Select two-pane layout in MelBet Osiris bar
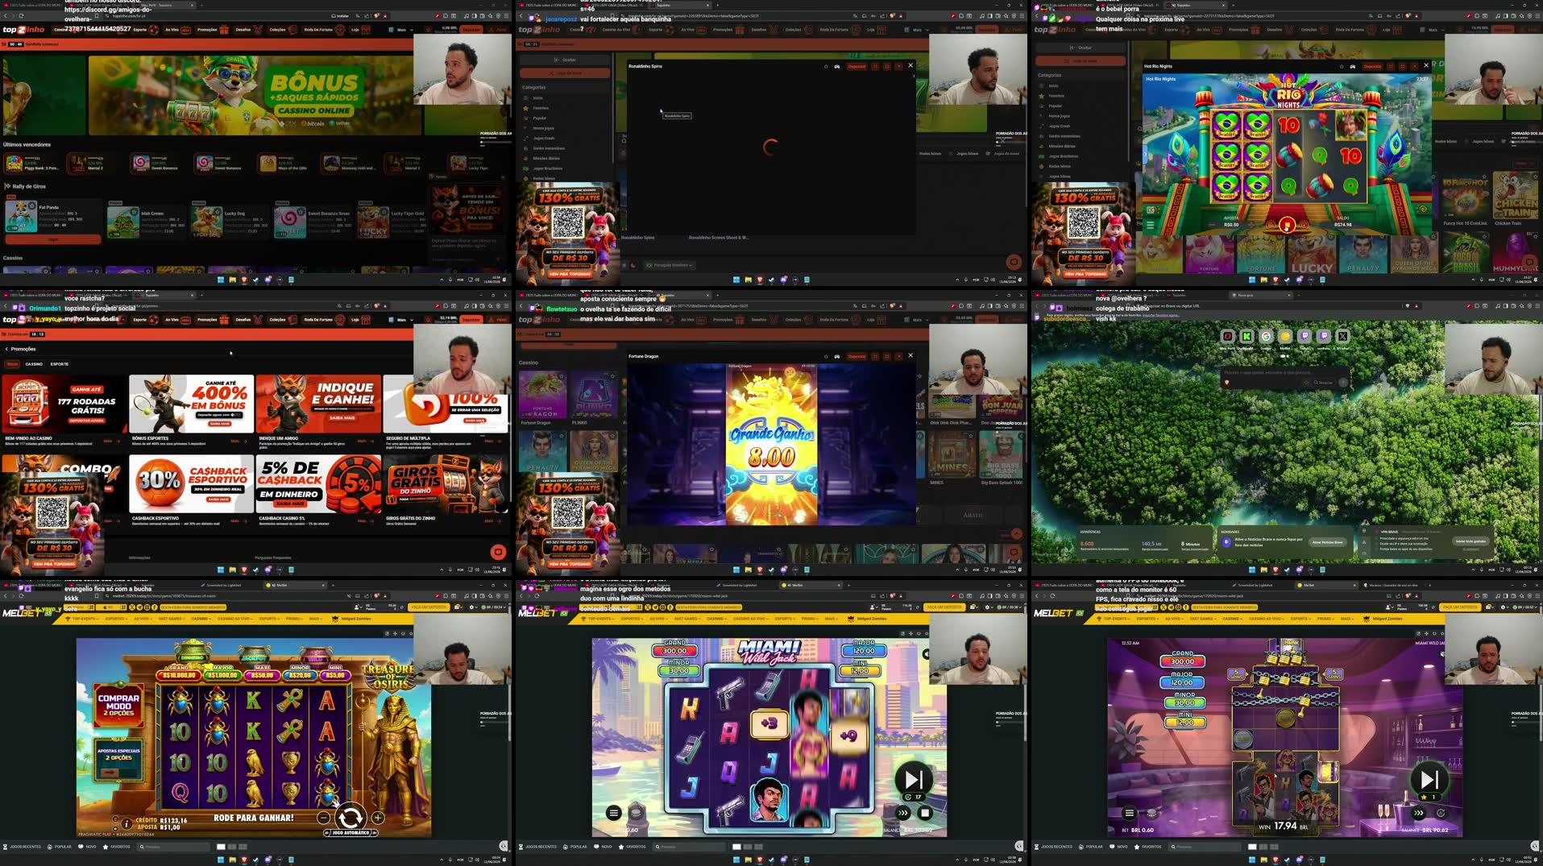 (x=232, y=847)
